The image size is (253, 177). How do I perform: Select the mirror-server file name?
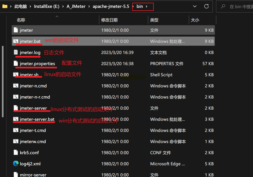tap(33, 175)
